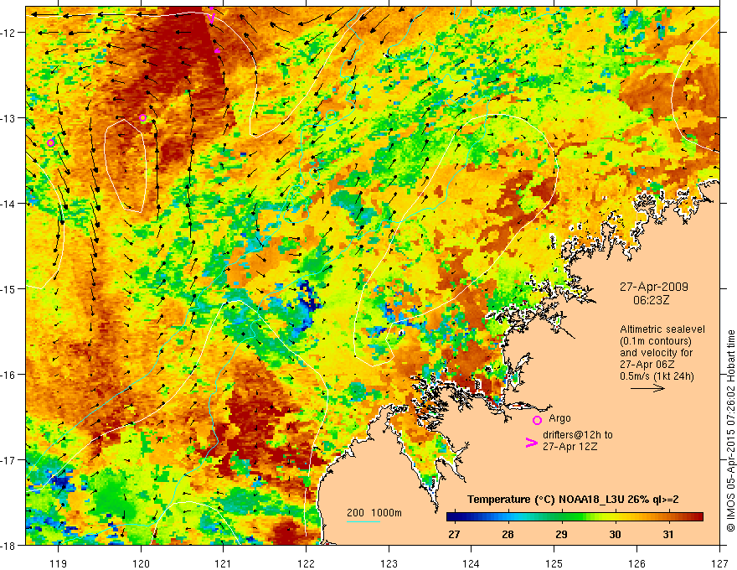Click the longitude axis label 122

(x=306, y=563)
